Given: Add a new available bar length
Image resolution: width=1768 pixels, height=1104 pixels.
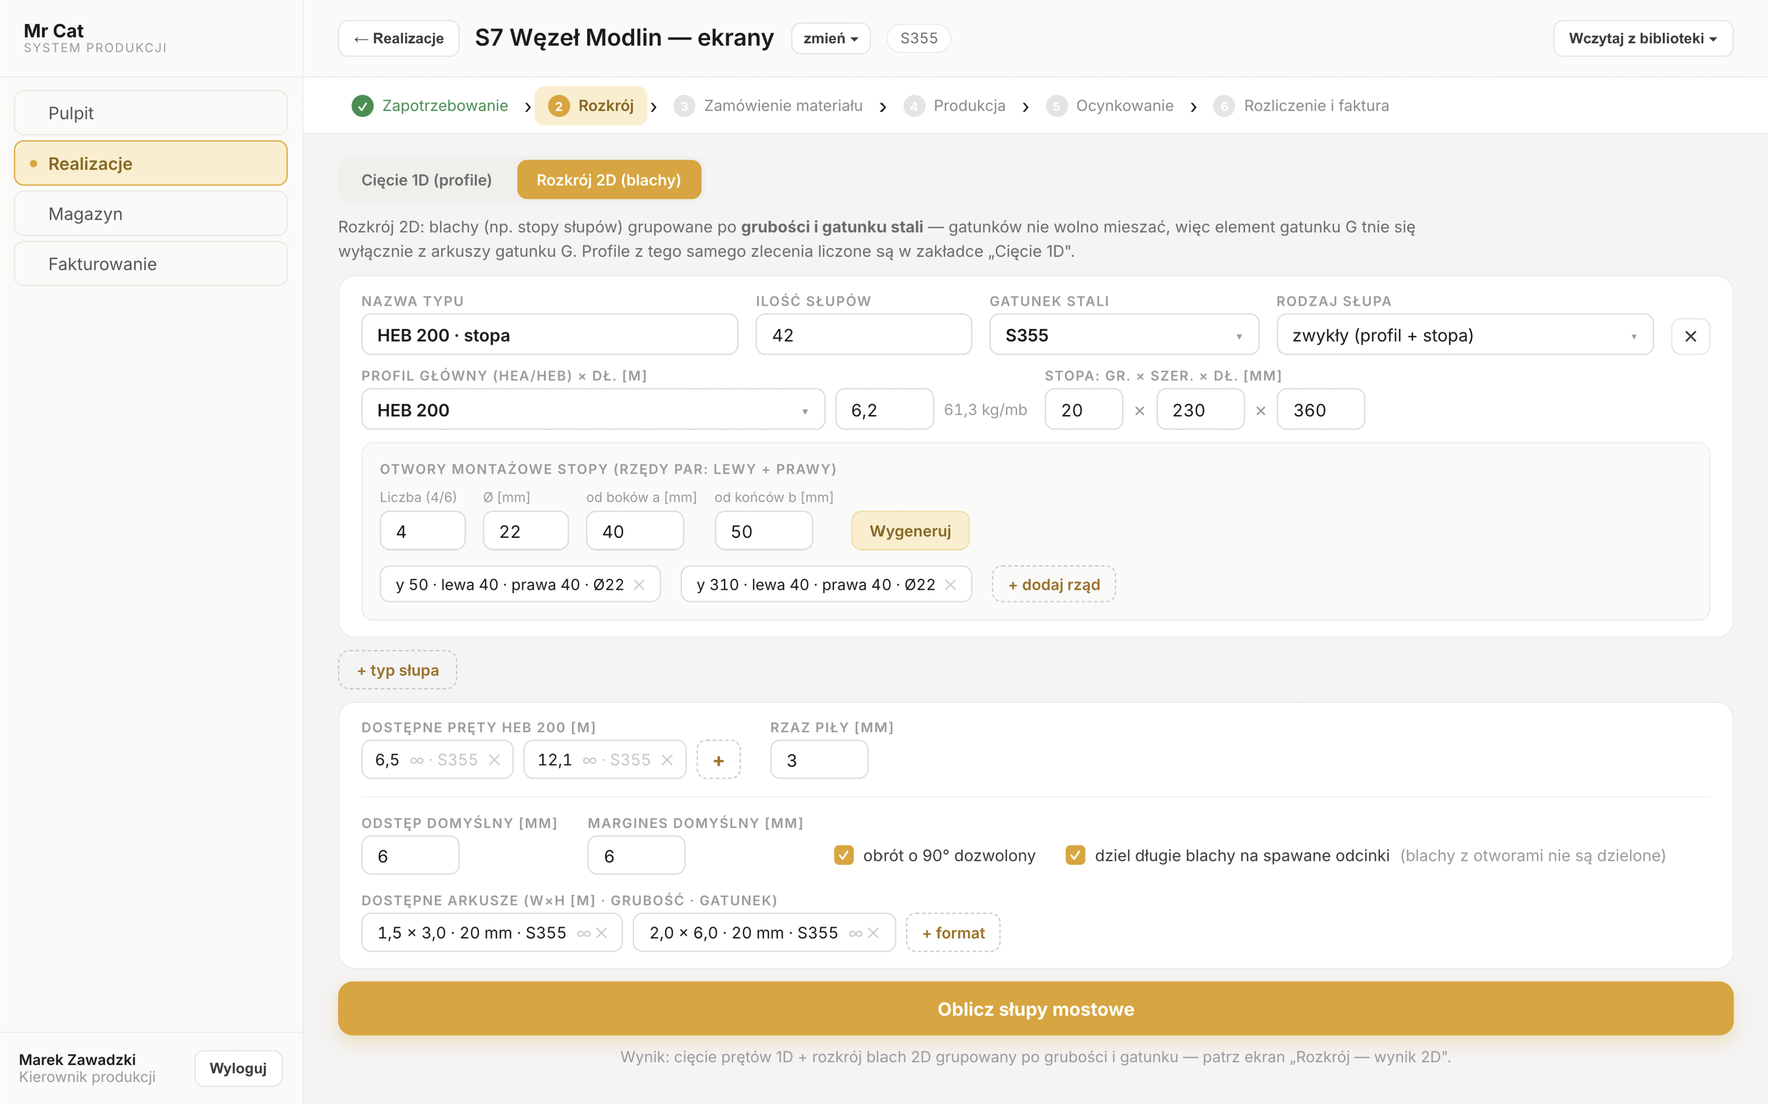Looking at the screenshot, I should (x=718, y=760).
